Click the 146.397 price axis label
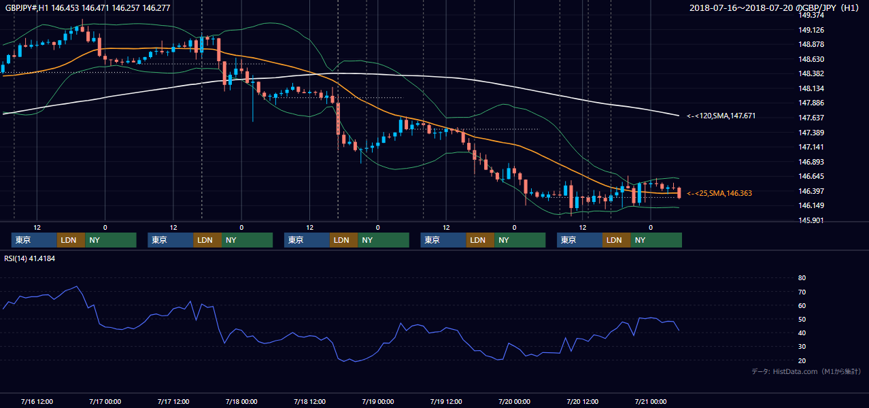The height and width of the screenshot is (408, 869). click(x=812, y=191)
